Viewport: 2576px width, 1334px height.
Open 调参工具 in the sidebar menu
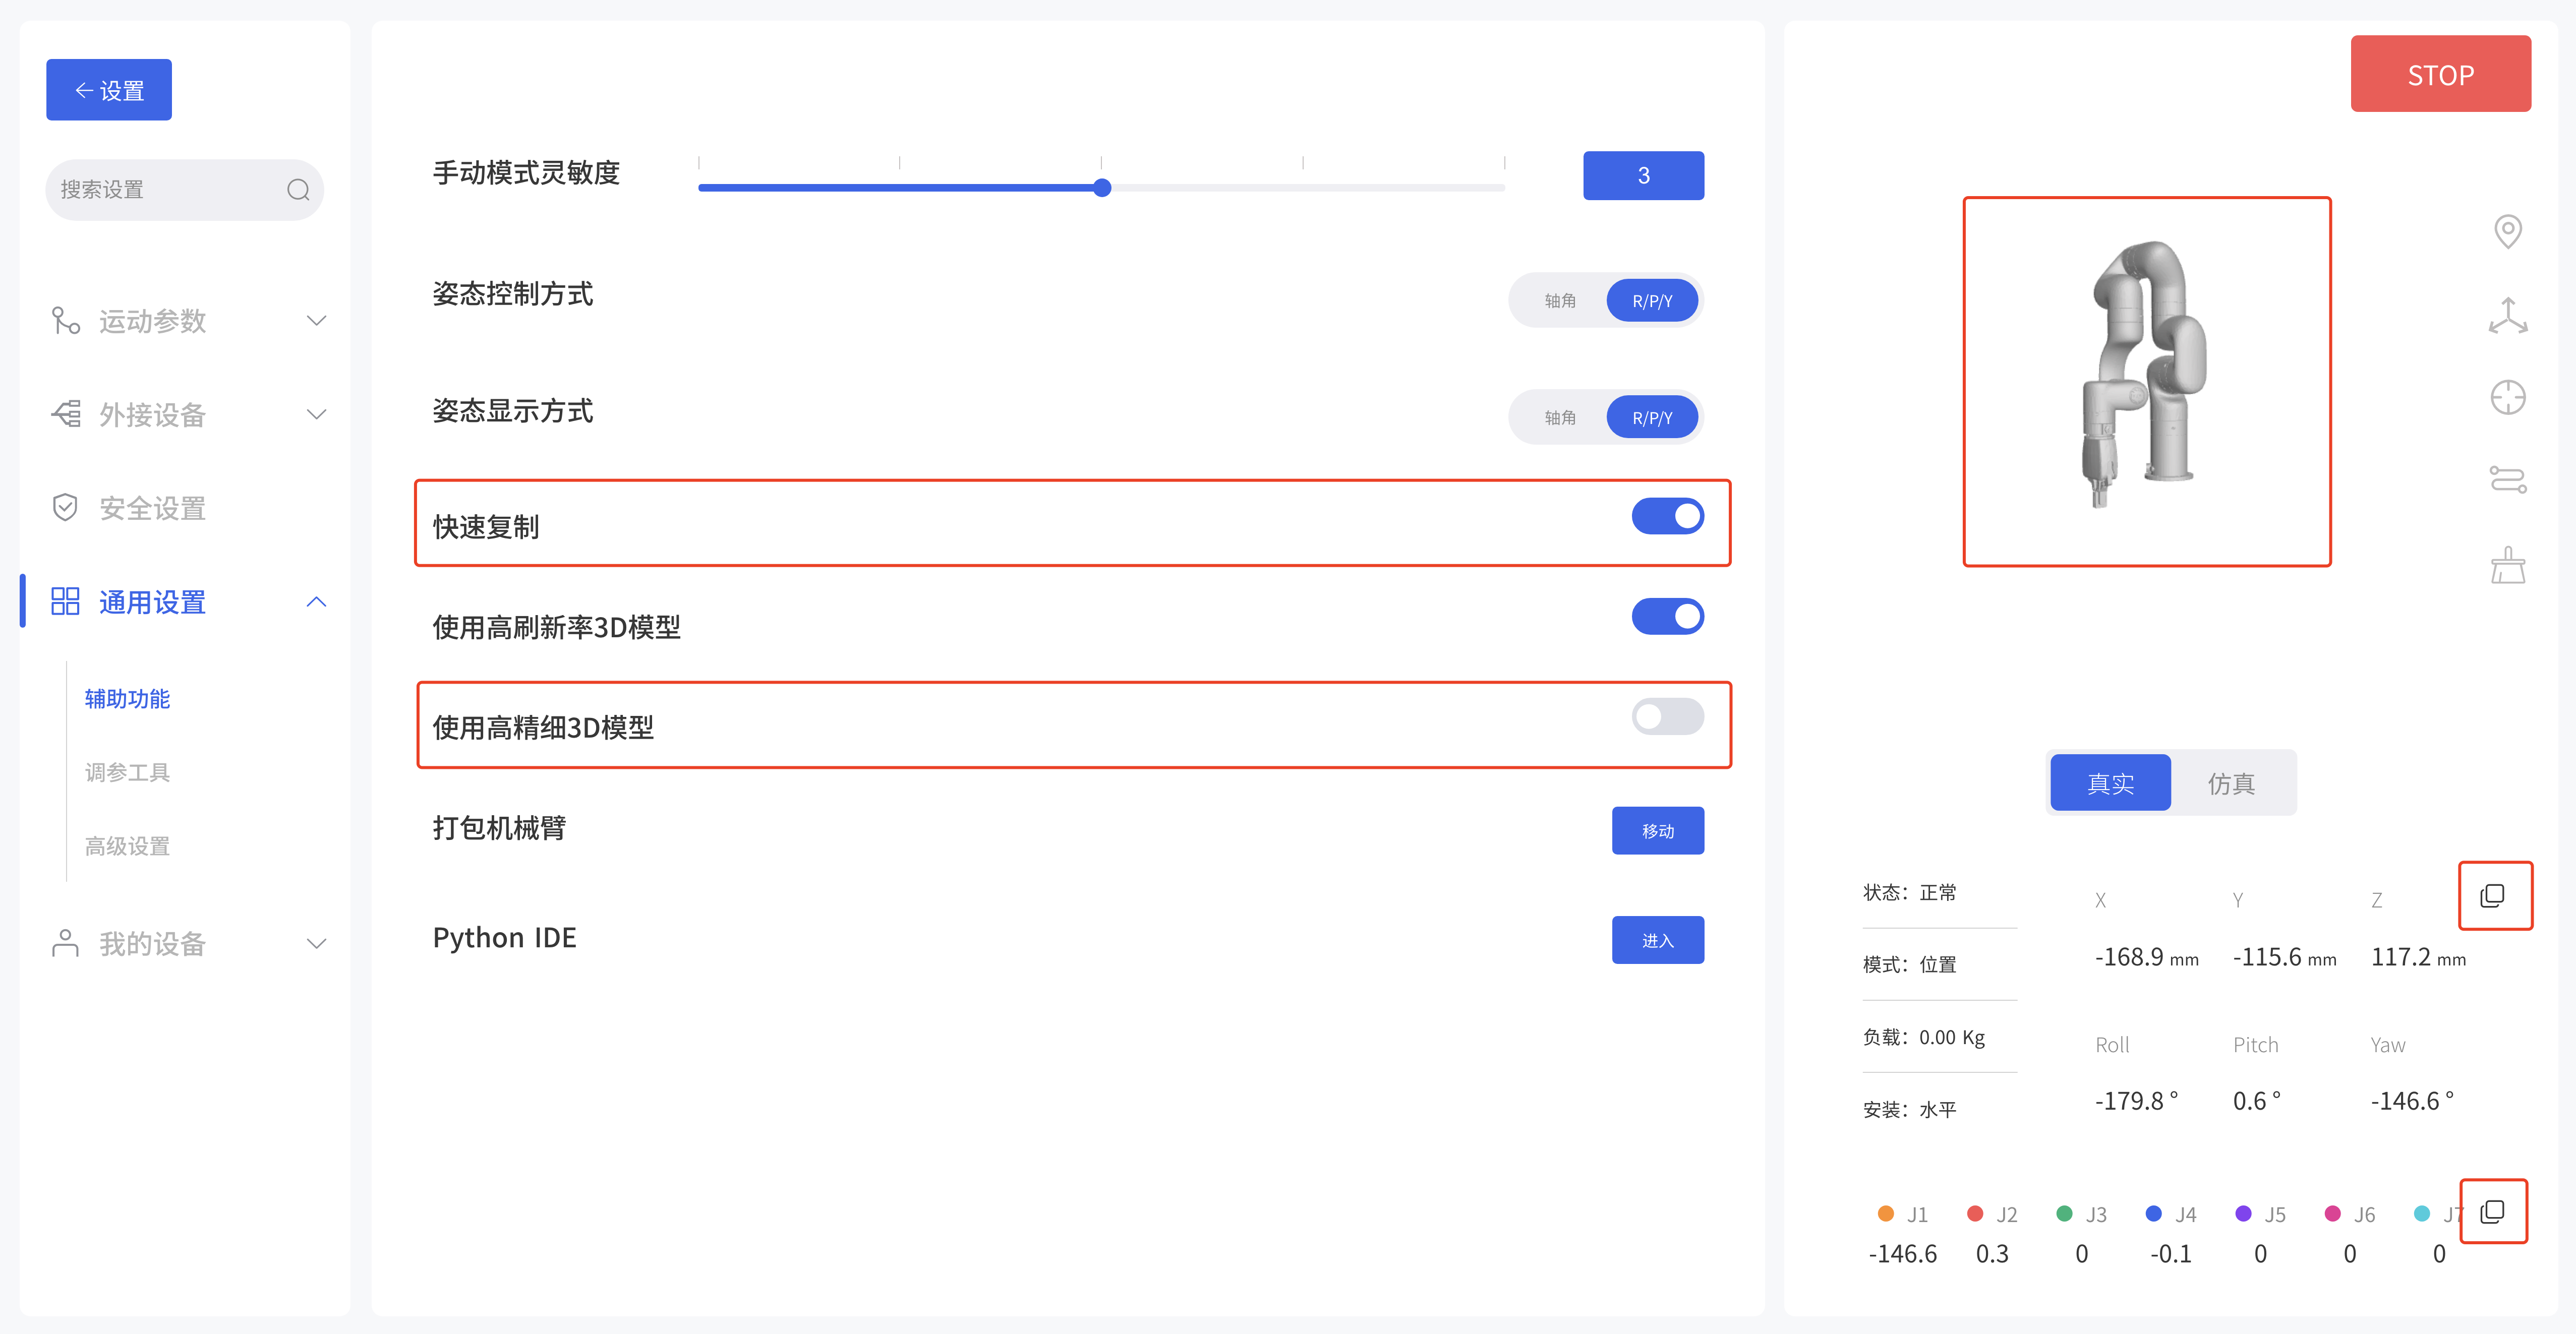click(126, 771)
